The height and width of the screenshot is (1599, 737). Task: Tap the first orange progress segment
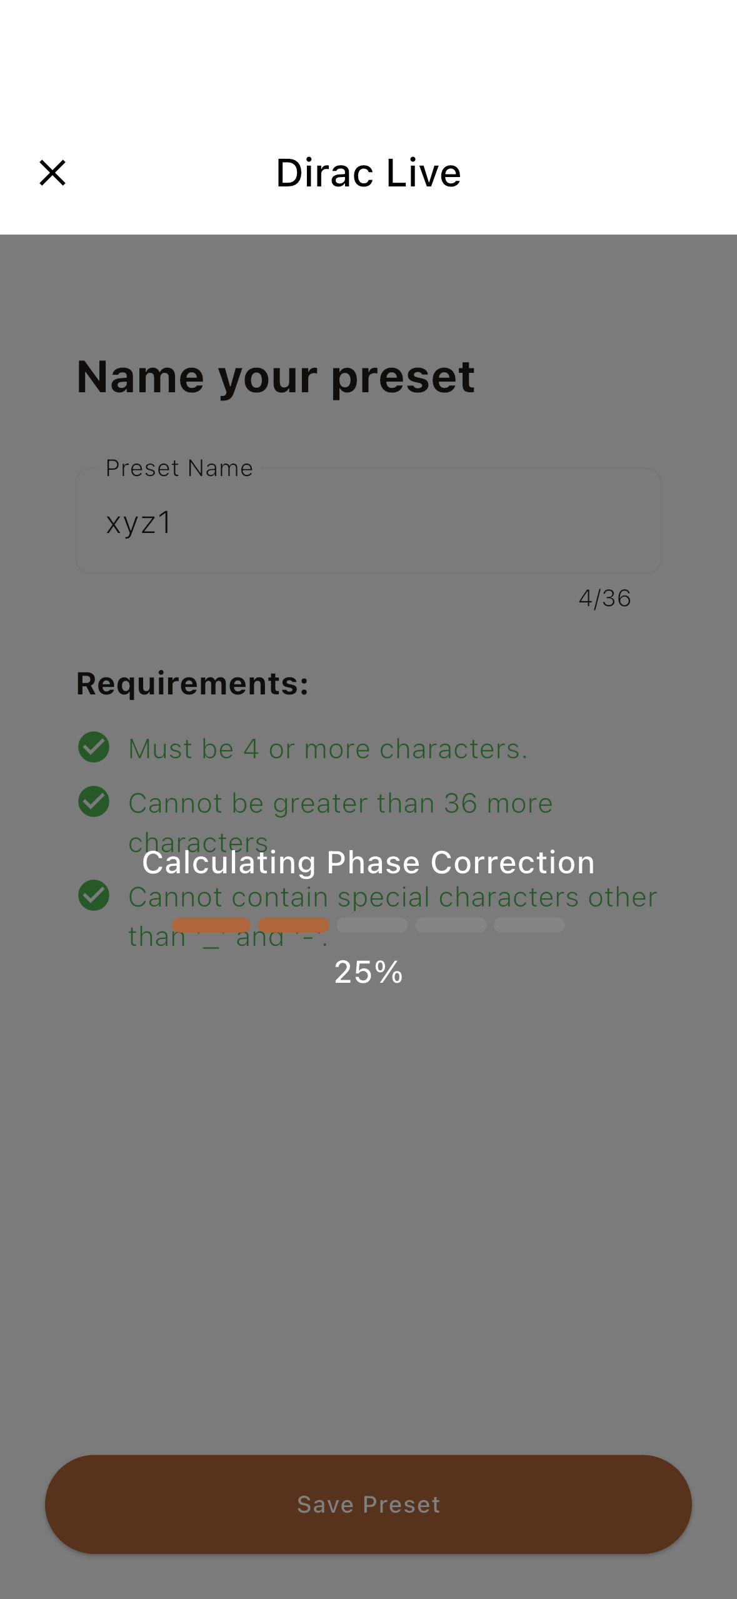point(211,925)
